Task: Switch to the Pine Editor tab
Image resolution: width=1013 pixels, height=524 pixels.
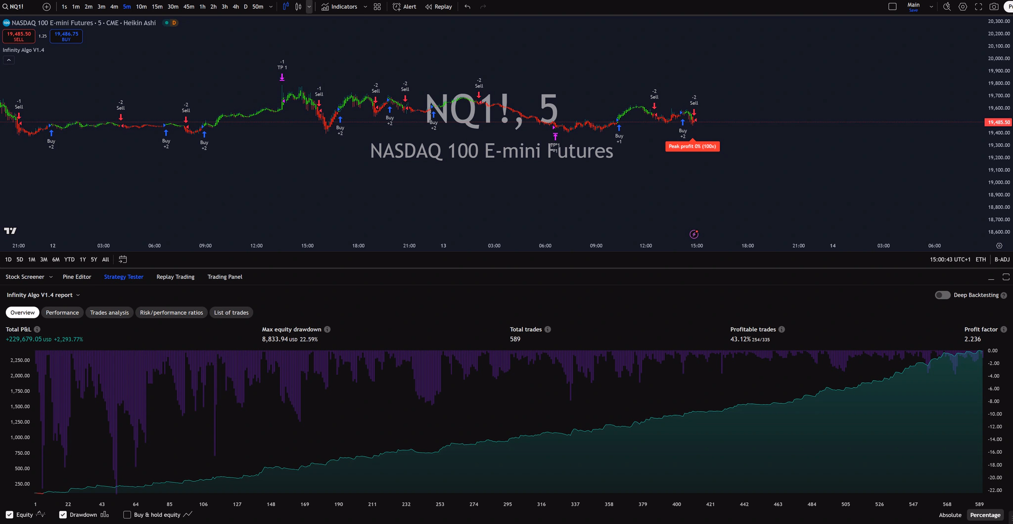Action: 77,277
